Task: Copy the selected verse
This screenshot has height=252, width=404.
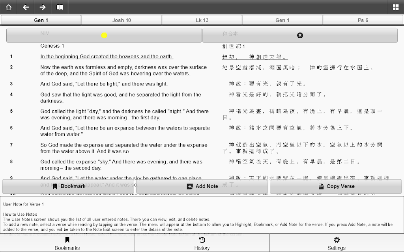Action: (336, 186)
